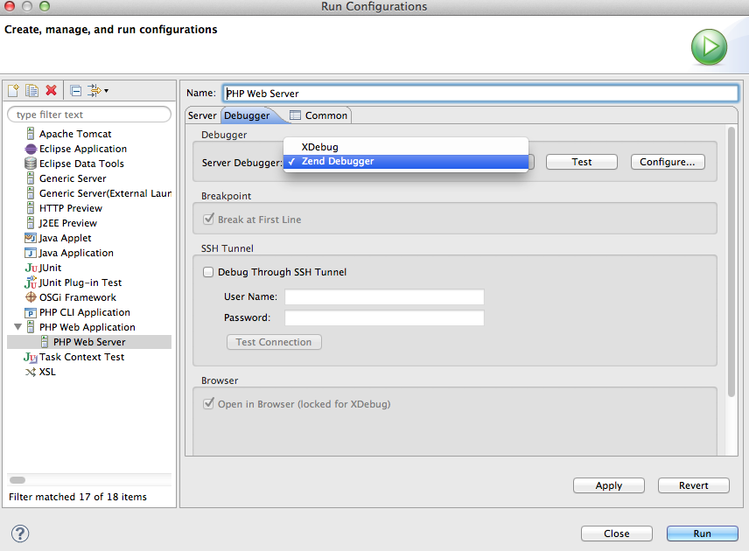
Task: Click the HTTP Preview icon
Action: pos(31,207)
